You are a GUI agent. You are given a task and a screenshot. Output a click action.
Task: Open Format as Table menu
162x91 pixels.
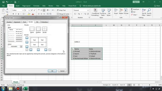click(103, 12)
